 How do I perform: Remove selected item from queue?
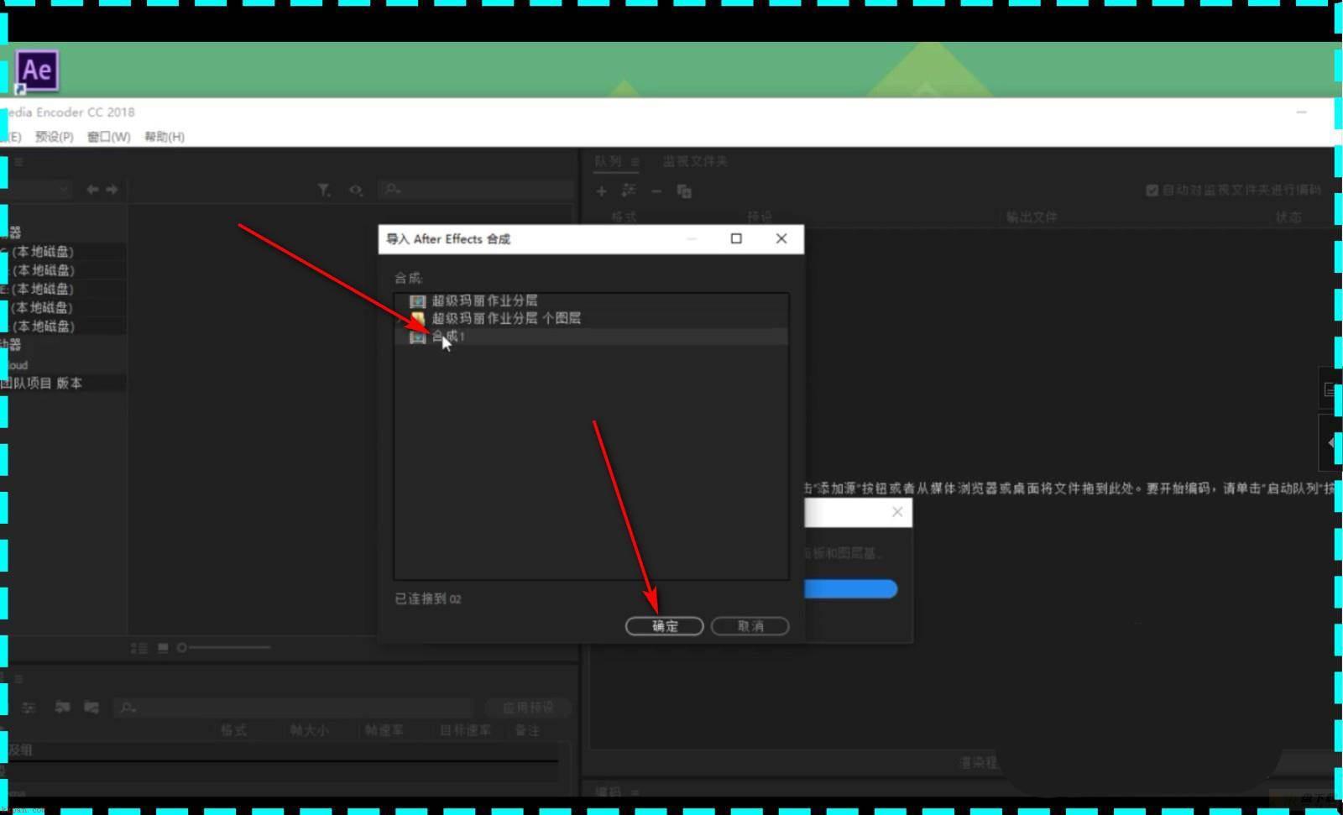[x=656, y=191]
